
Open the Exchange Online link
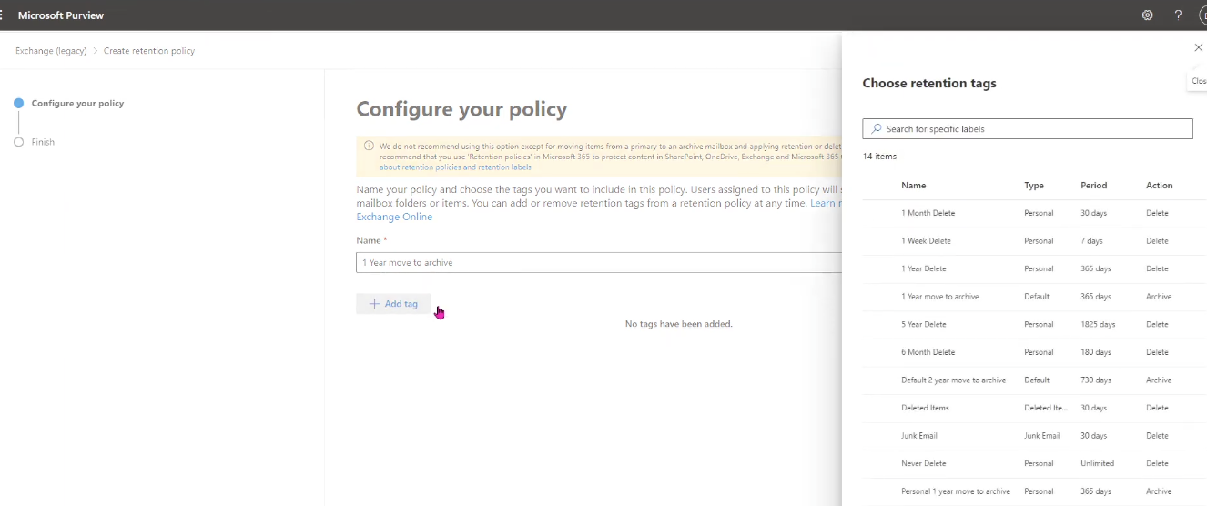[x=394, y=217]
